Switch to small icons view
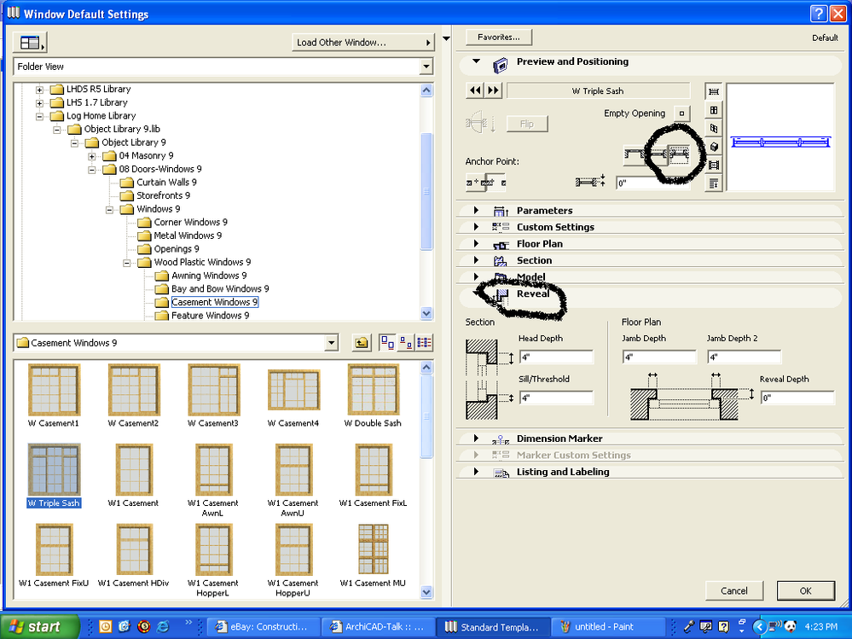 click(405, 343)
